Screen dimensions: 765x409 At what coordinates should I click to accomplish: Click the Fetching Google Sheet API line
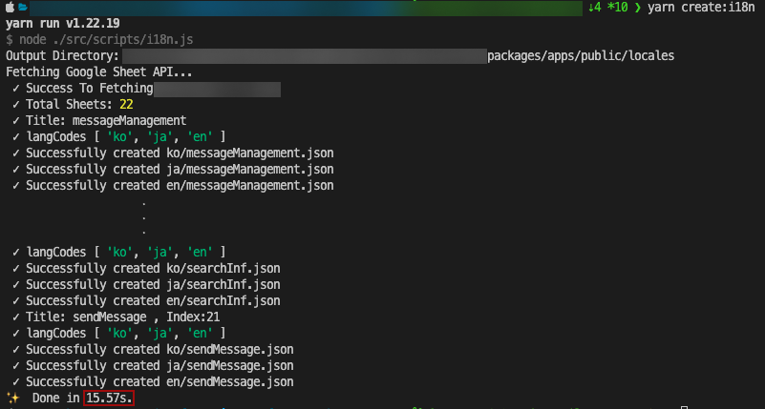click(x=99, y=72)
